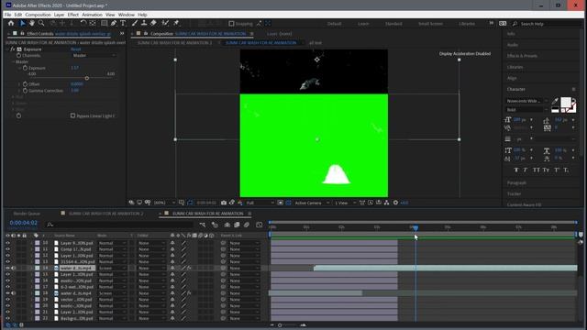This screenshot has width=587, height=330.
Task: Select the Pan Behind anchor point tool
Action: tap(93, 23)
